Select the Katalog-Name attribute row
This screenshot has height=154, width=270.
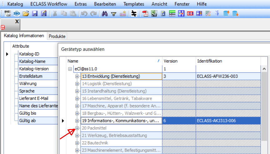[32, 61]
